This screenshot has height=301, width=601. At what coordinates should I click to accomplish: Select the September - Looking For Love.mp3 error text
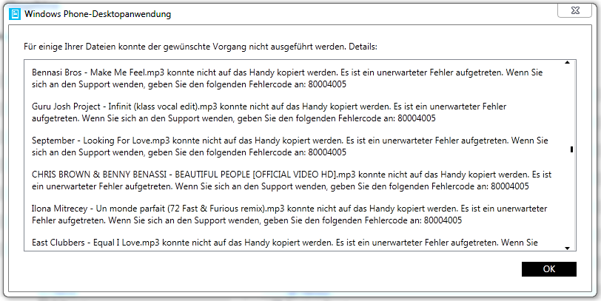(290, 146)
